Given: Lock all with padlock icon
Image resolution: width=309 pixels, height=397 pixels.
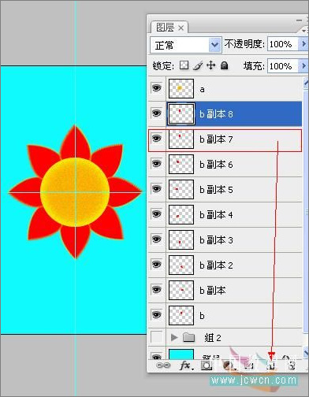Looking at the screenshot, I should coord(224,65).
